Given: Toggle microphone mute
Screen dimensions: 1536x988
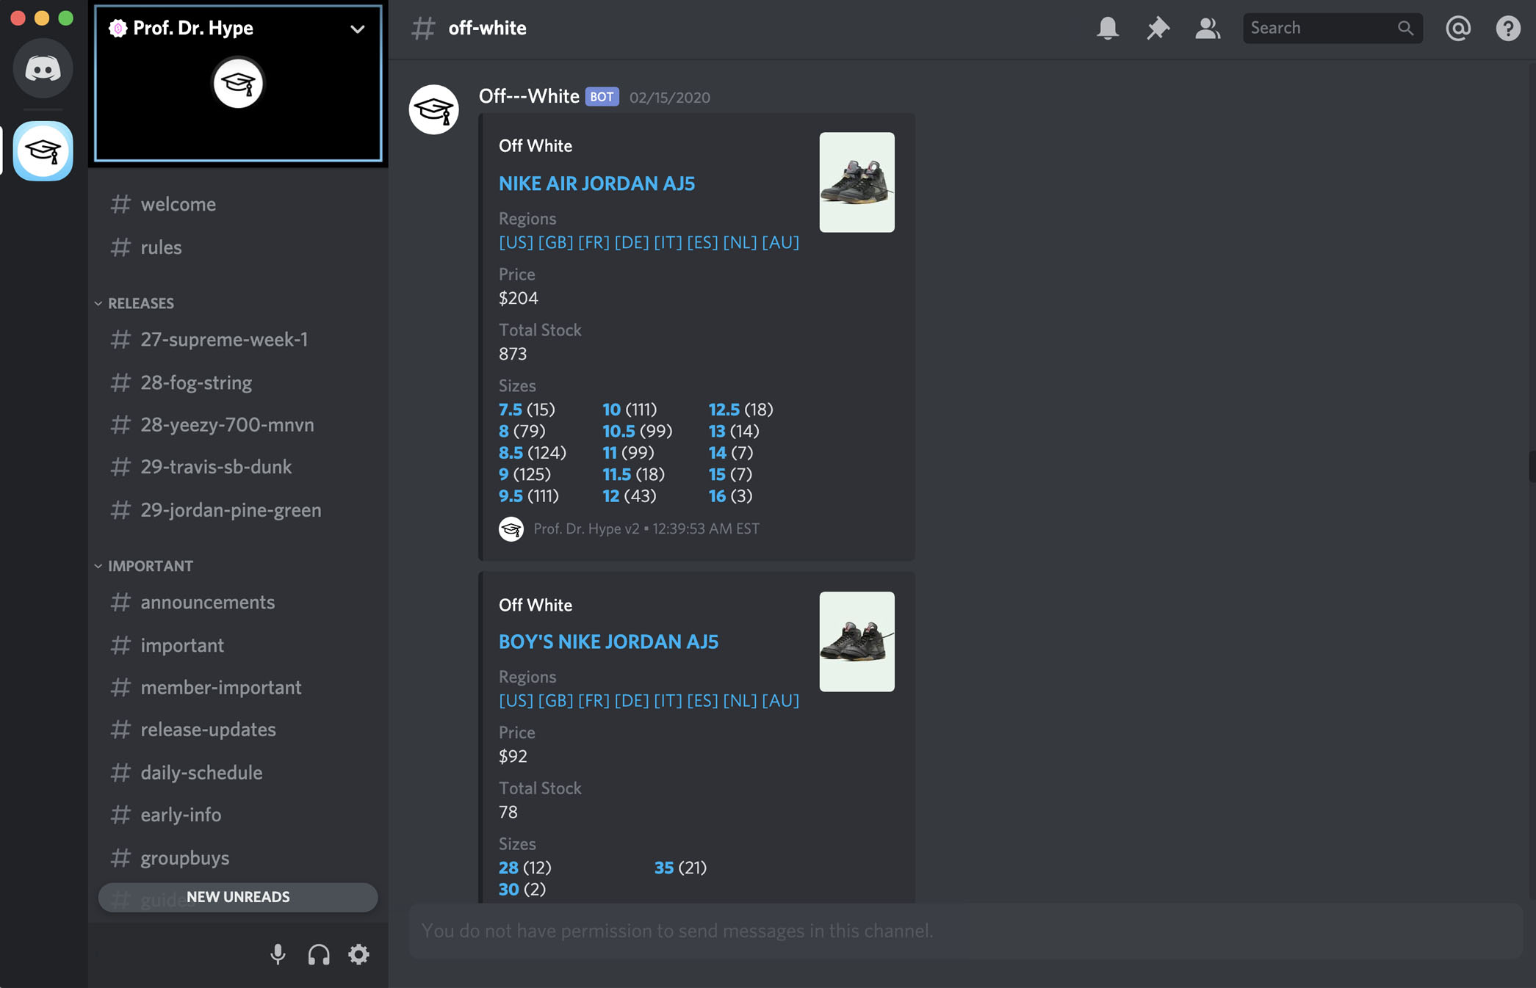Looking at the screenshot, I should (x=278, y=954).
